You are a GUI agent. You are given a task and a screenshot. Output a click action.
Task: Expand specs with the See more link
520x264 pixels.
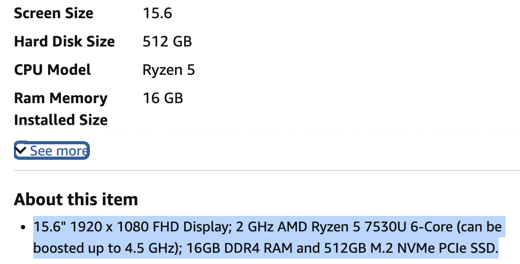click(x=58, y=151)
